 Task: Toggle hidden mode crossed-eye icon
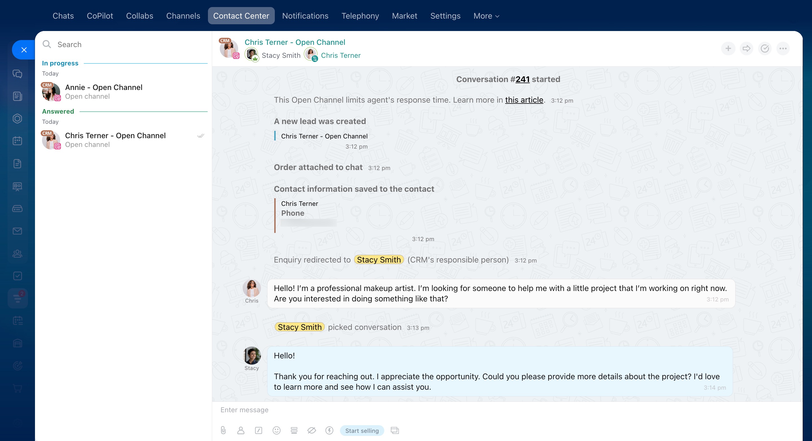(x=311, y=430)
